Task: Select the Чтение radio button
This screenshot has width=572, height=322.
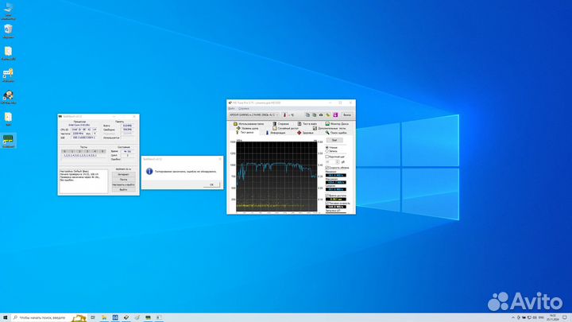Action: point(327,148)
